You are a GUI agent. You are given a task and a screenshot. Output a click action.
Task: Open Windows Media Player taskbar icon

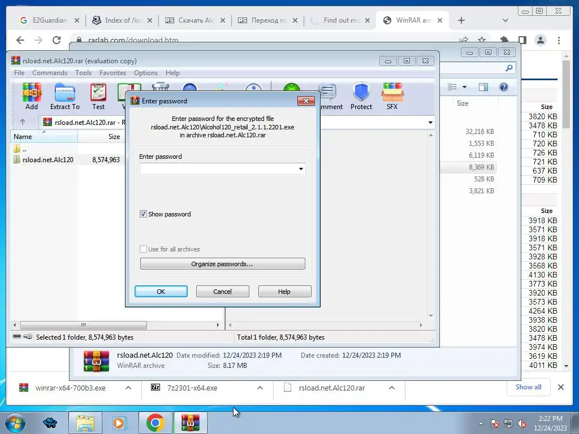tap(119, 423)
